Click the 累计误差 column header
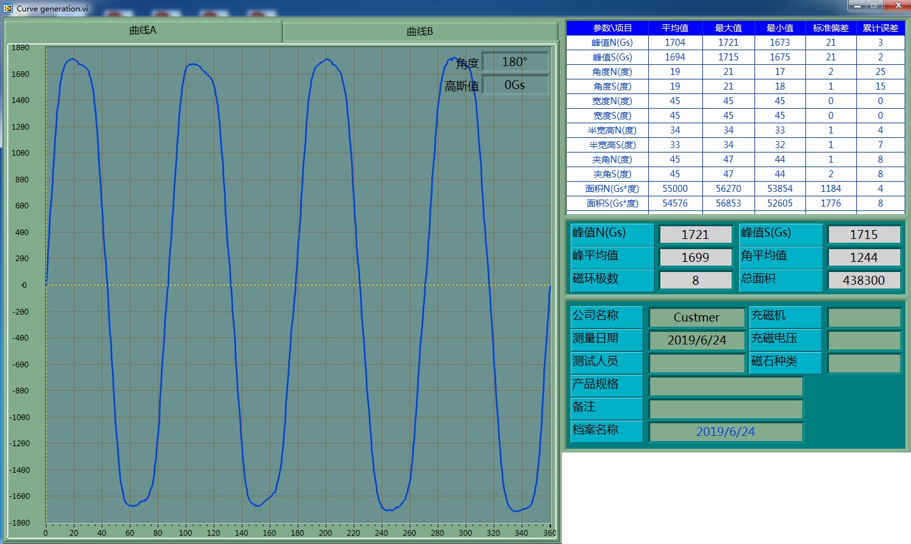 (x=880, y=28)
